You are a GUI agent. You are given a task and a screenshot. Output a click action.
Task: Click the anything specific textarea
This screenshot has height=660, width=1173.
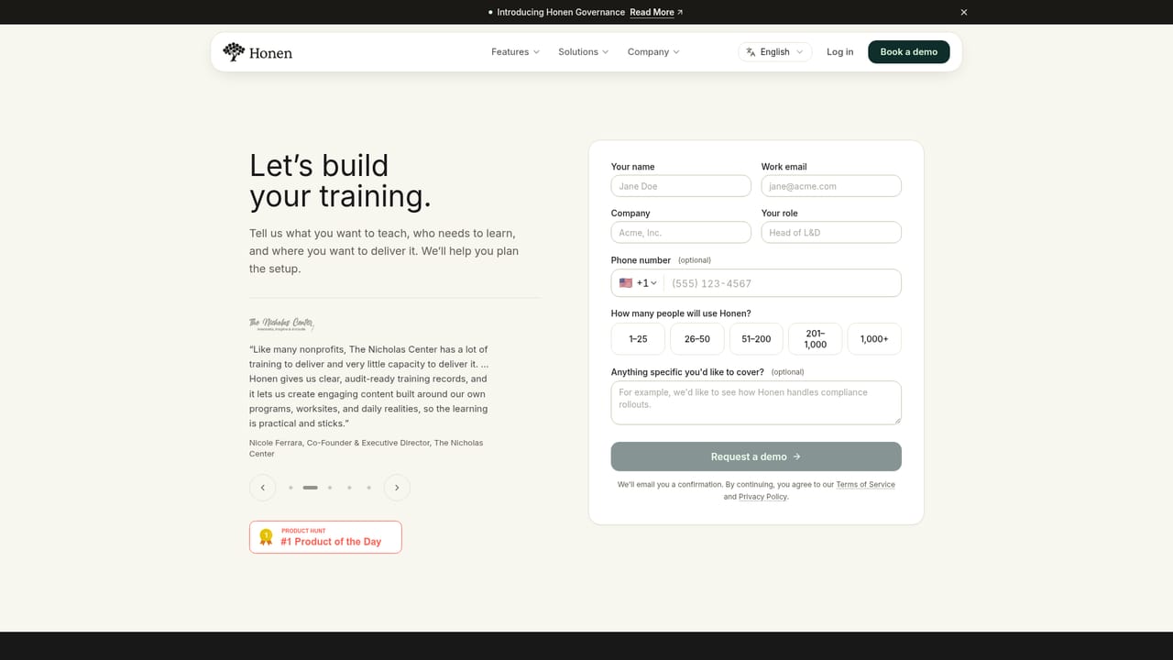tap(756, 402)
